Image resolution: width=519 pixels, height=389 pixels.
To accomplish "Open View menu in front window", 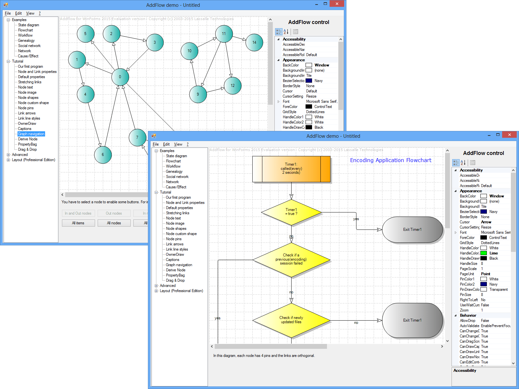I will click(178, 144).
